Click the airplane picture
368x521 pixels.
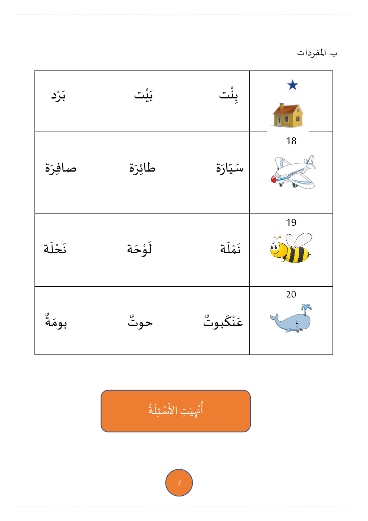point(293,172)
